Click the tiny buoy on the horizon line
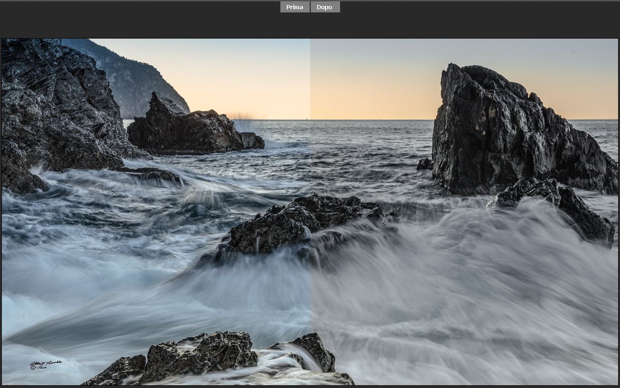 tap(307, 118)
